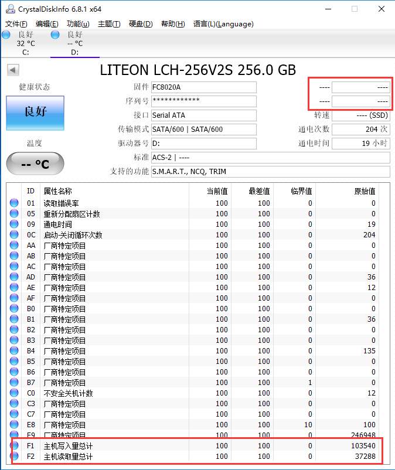Open the 主题(T) menu
The height and width of the screenshot is (470, 395).
tap(109, 24)
